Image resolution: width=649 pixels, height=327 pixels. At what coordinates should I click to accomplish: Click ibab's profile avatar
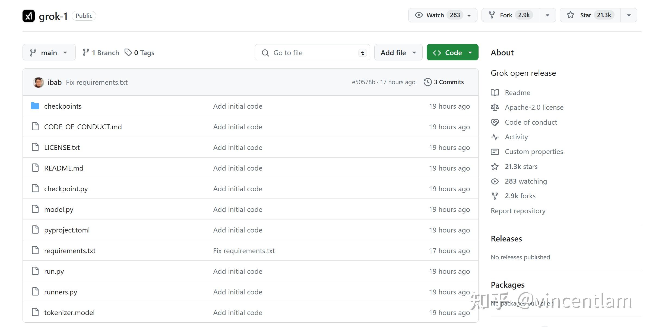point(38,82)
